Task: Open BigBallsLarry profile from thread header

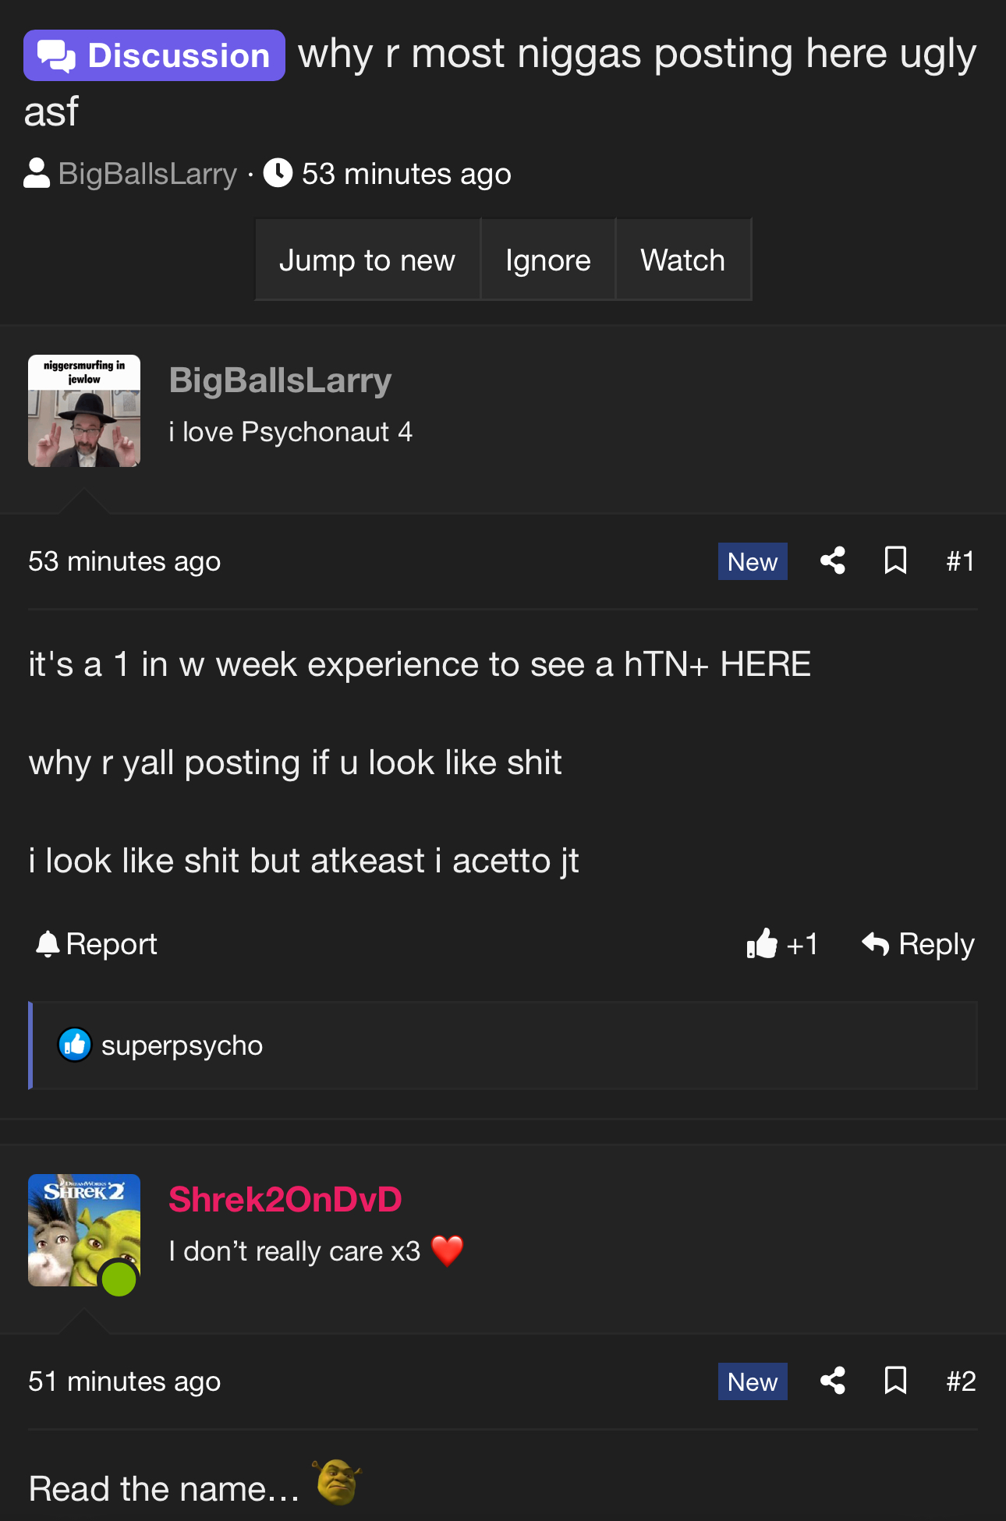Action: click(147, 174)
